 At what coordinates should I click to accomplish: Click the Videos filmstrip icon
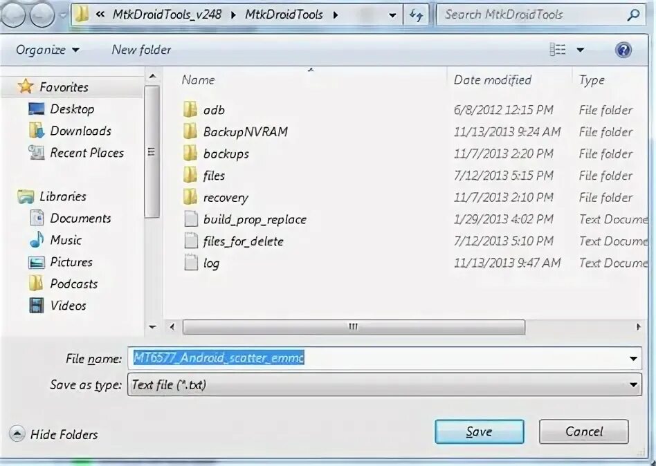click(x=37, y=306)
